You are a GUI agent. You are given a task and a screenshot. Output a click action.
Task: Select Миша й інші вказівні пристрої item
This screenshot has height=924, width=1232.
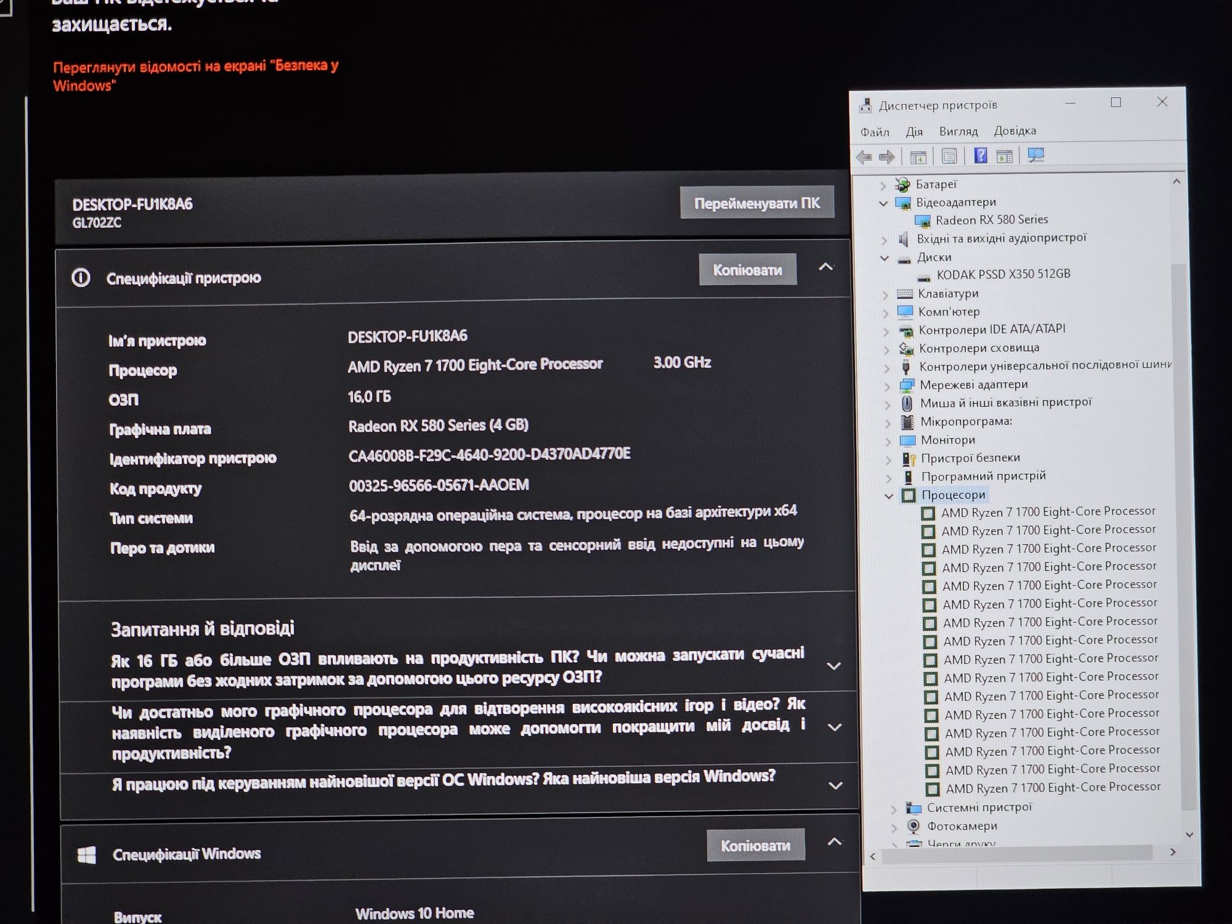point(1005,402)
